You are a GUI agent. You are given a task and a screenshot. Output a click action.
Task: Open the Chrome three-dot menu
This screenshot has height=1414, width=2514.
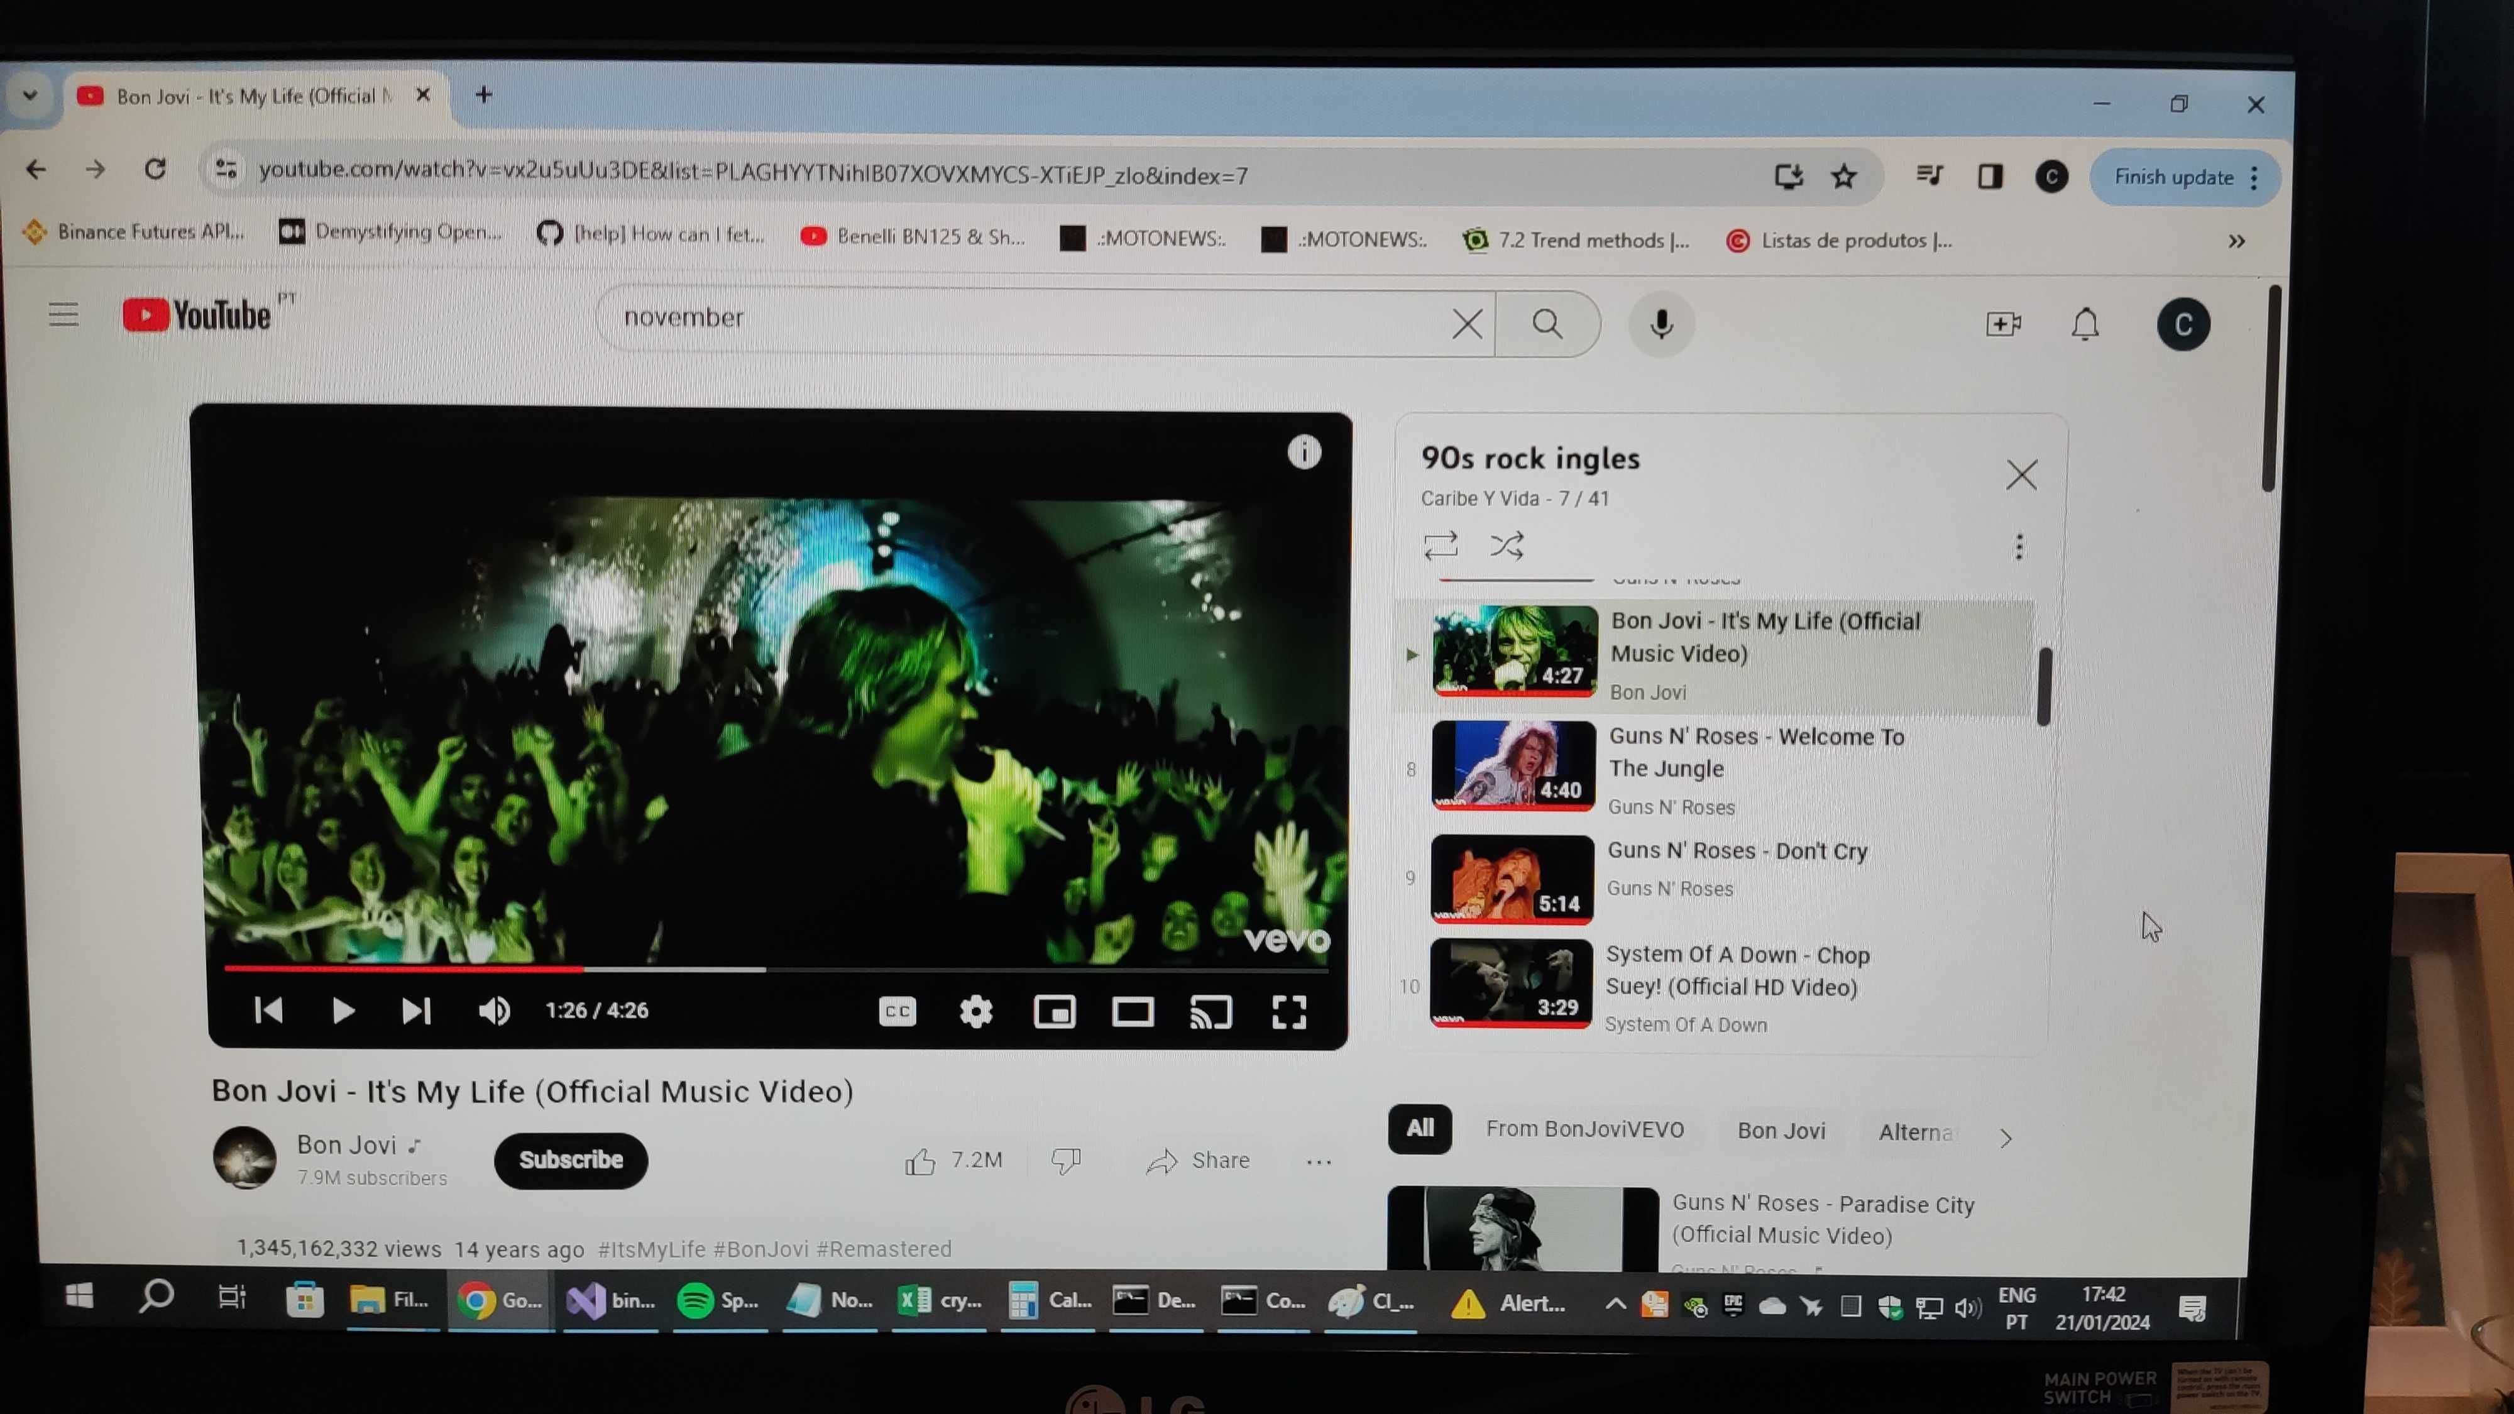[2254, 178]
